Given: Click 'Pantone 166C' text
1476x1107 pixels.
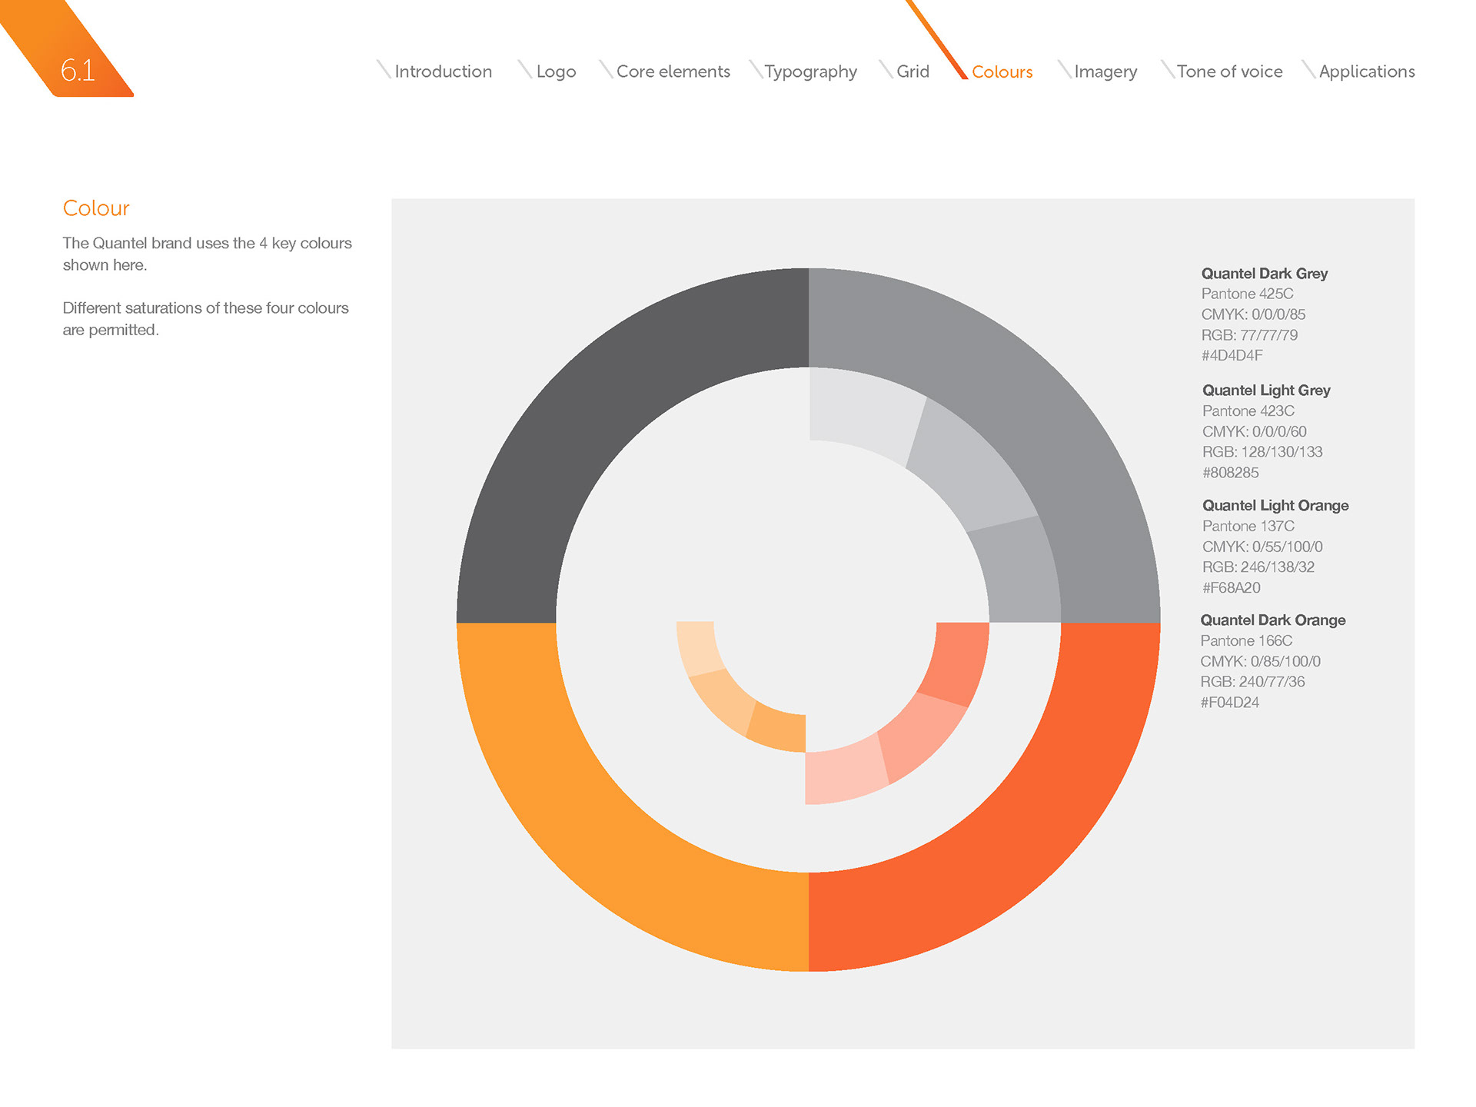Looking at the screenshot, I should click(x=1246, y=641).
